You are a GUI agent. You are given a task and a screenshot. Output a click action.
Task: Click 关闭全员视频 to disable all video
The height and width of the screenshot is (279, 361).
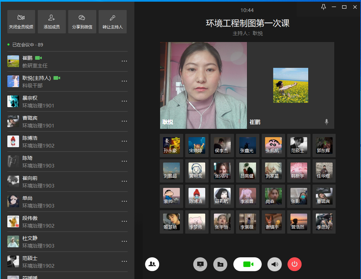(21, 22)
